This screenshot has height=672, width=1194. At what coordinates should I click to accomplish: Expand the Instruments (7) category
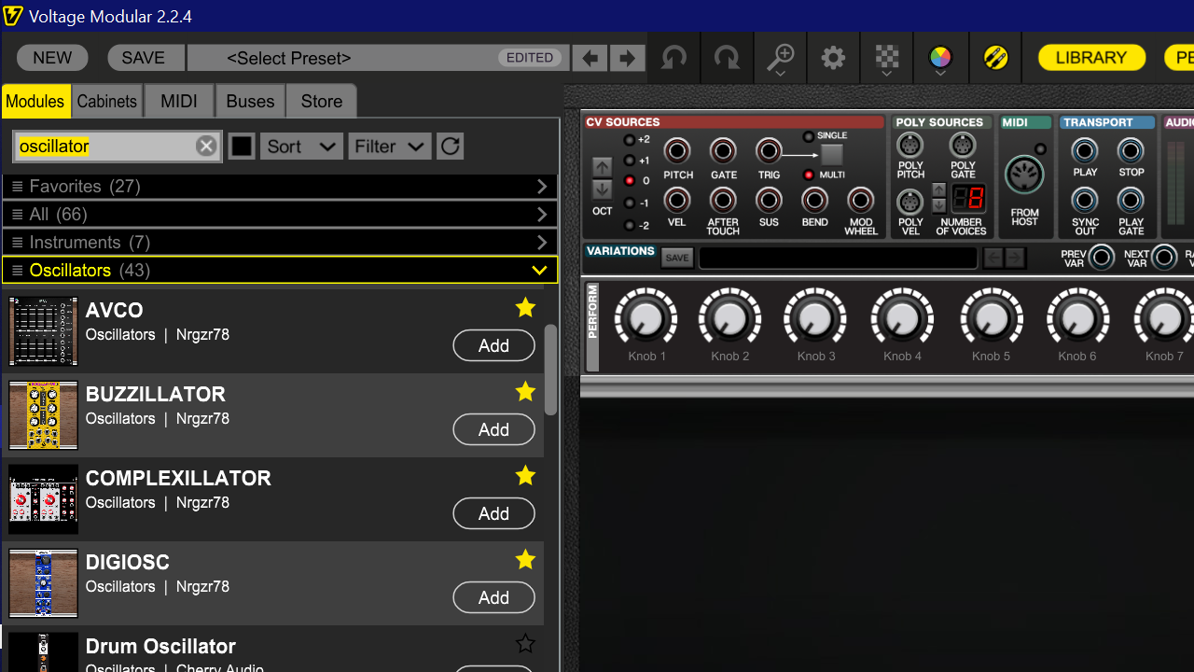pos(280,243)
